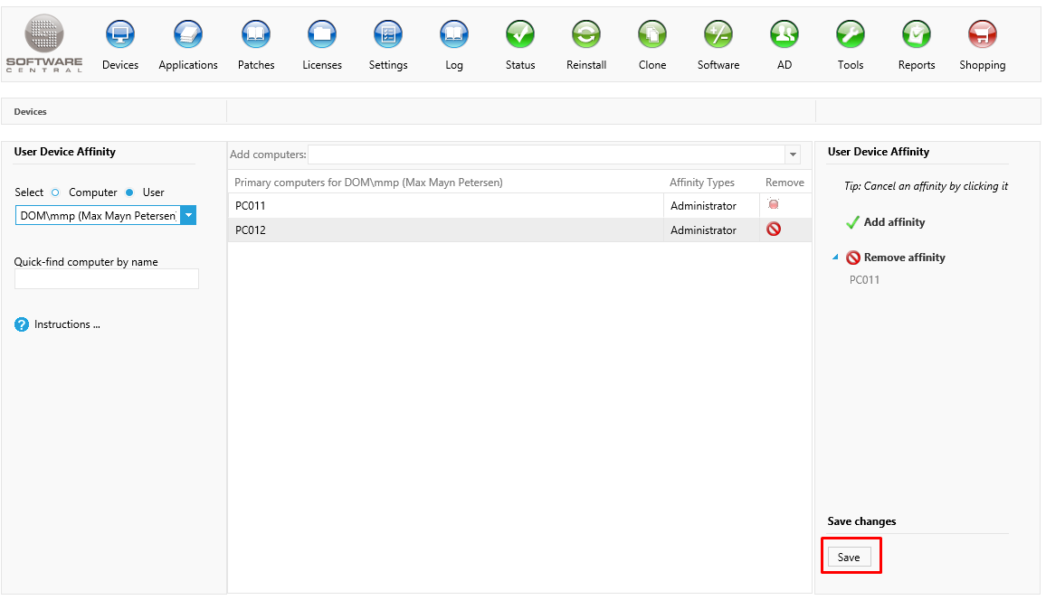Select the PC011 row in computers list

(x=443, y=206)
